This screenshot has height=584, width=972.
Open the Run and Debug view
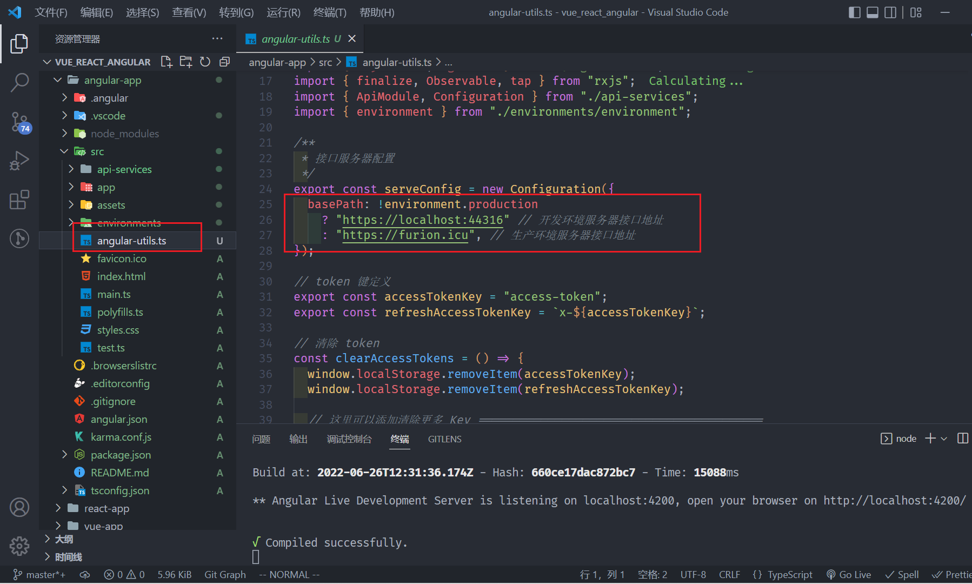pyautogui.click(x=19, y=161)
